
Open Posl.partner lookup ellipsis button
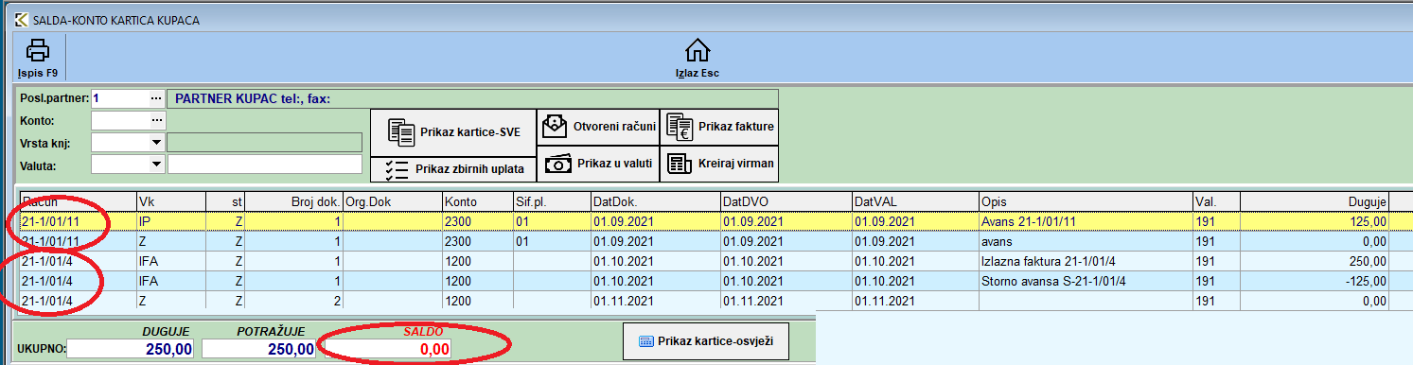(x=156, y=98)
